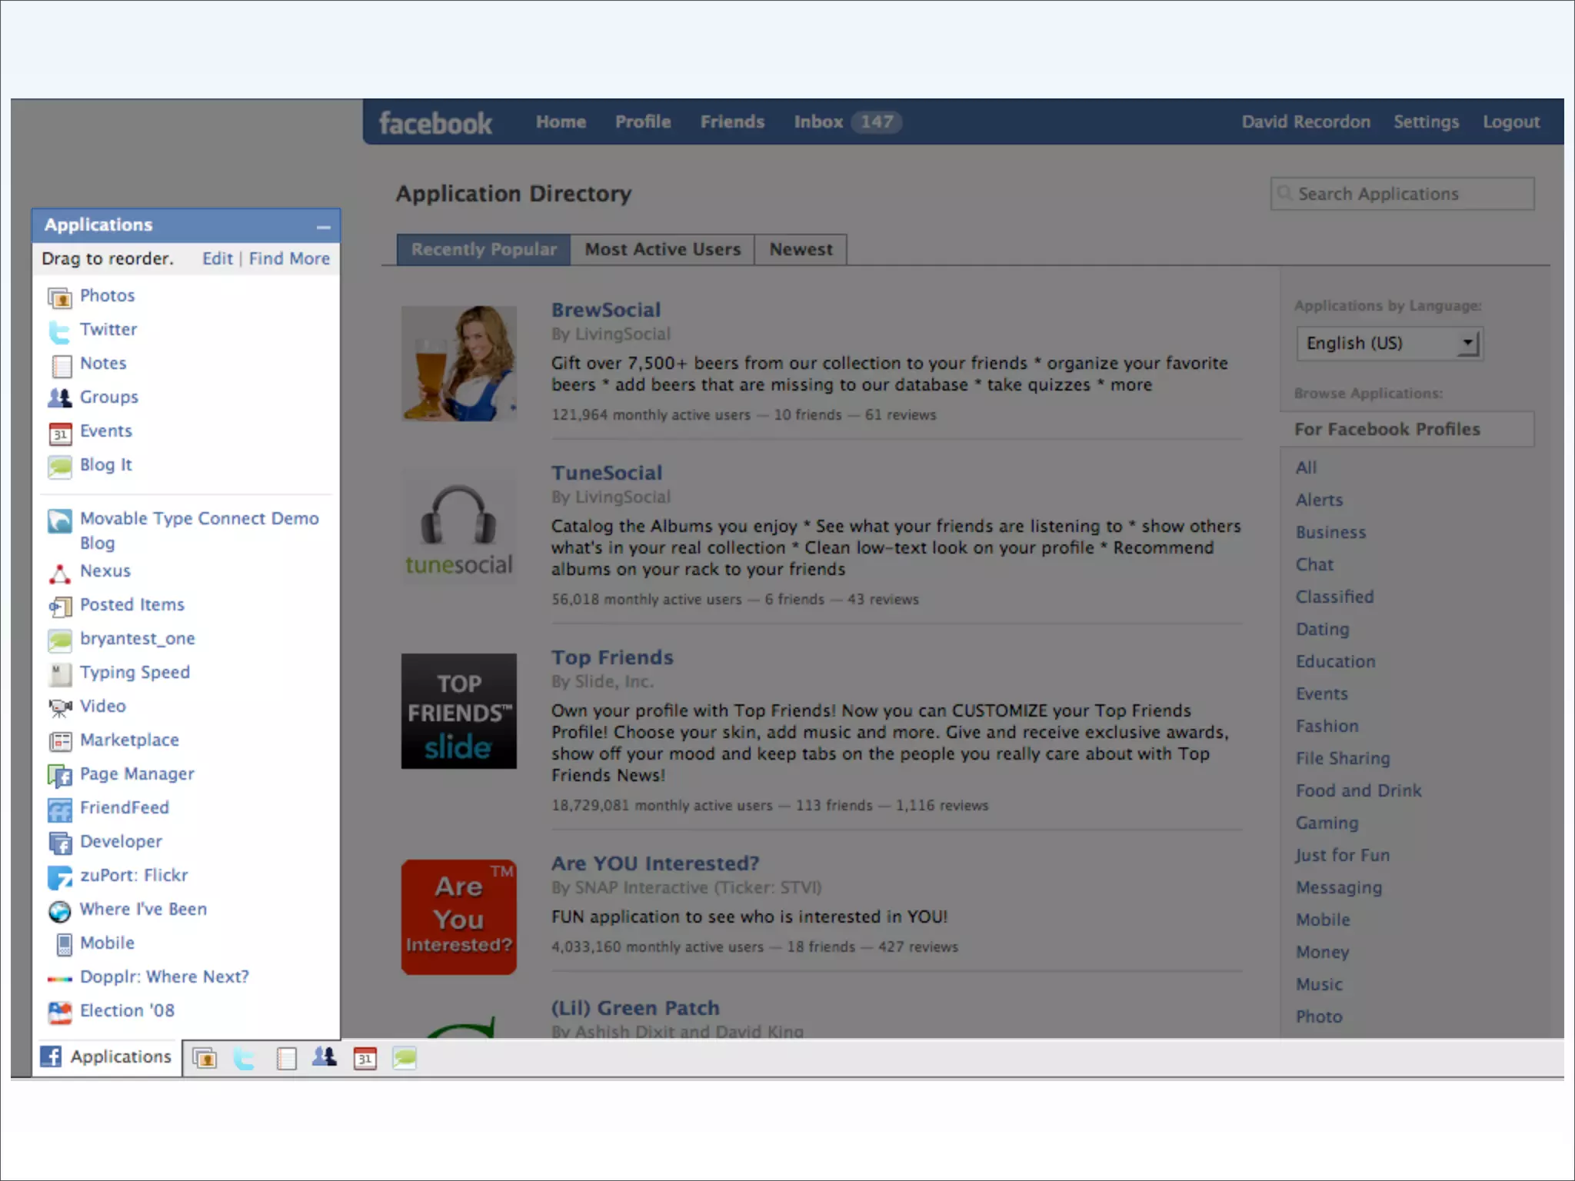This screenshot has height=1181, width=1575.
Task: Click the Find More link
Action: click(x=289, y=258)
